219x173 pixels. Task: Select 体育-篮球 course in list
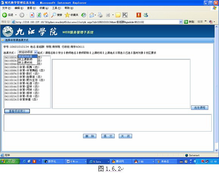coord(22,86)
